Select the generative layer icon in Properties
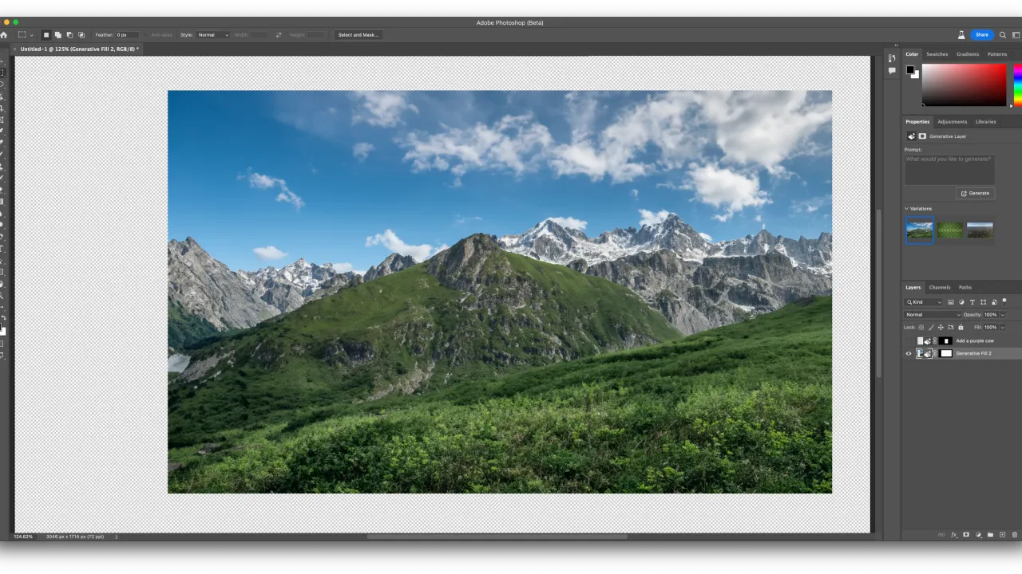This screenshot has width=1022, height=574. pyautogui.click(x=911, y=136)
